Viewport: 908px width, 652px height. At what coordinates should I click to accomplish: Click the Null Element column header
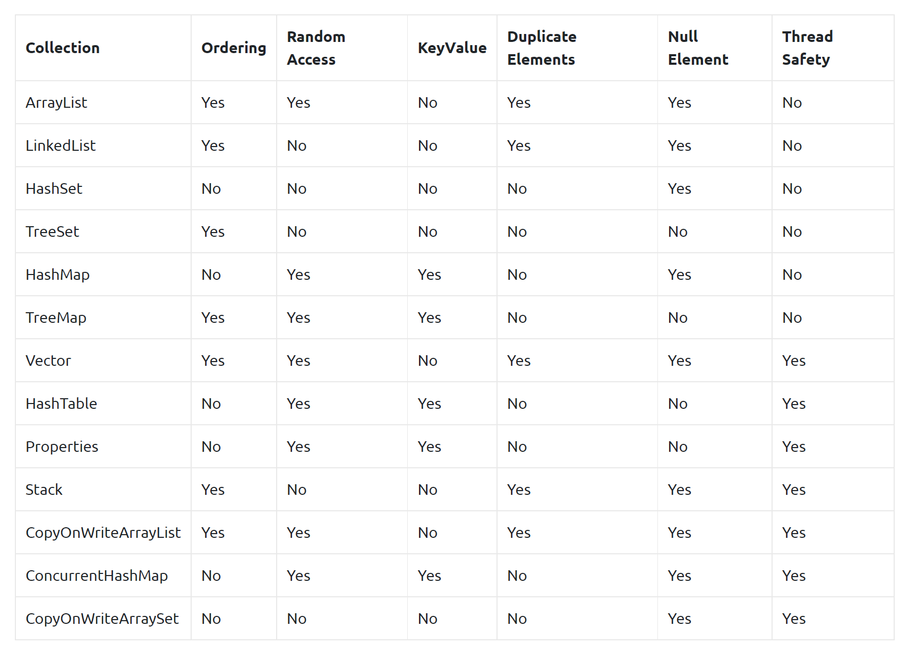698,48
